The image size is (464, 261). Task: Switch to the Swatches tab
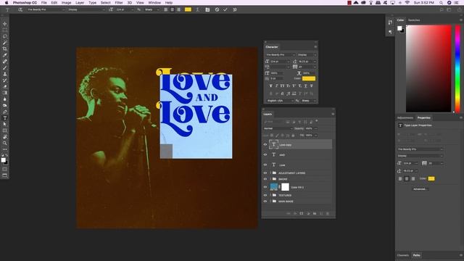tap(414, 20)
